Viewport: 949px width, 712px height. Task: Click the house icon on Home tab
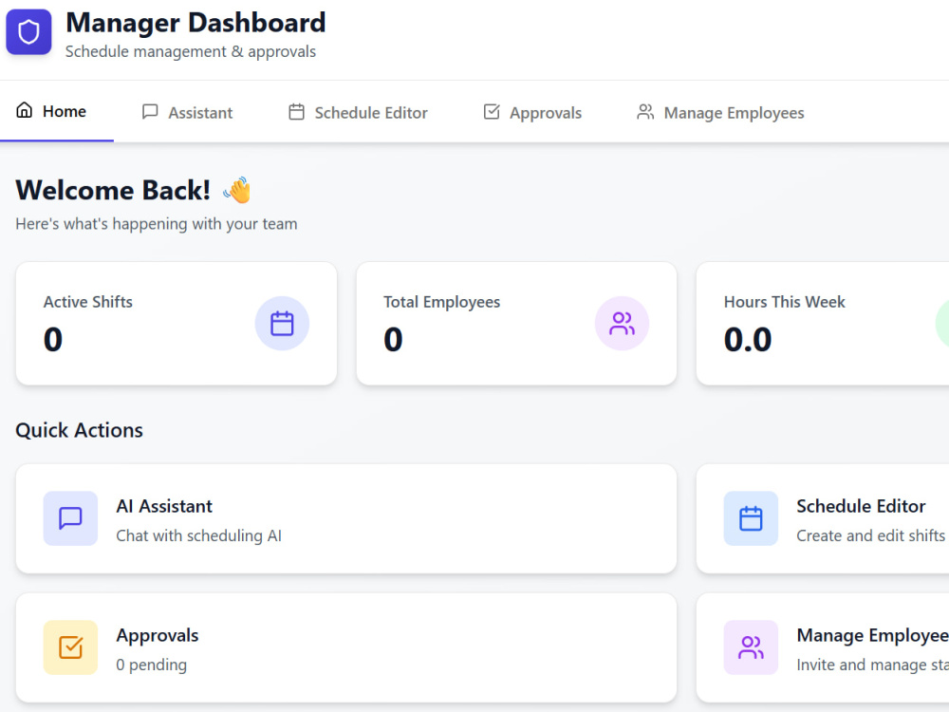tap(25, 110)
